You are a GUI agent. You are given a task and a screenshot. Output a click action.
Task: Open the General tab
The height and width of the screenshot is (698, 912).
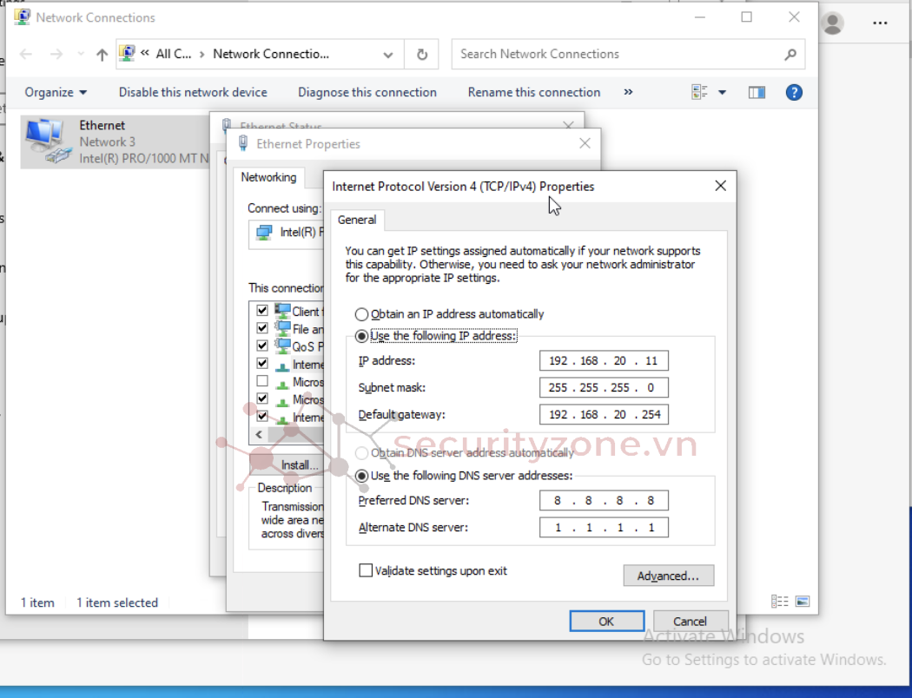point(357,220)
